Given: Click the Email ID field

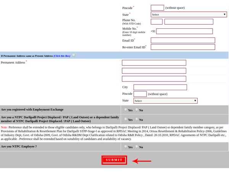Looking at the screenshot, I should (183, 40).
